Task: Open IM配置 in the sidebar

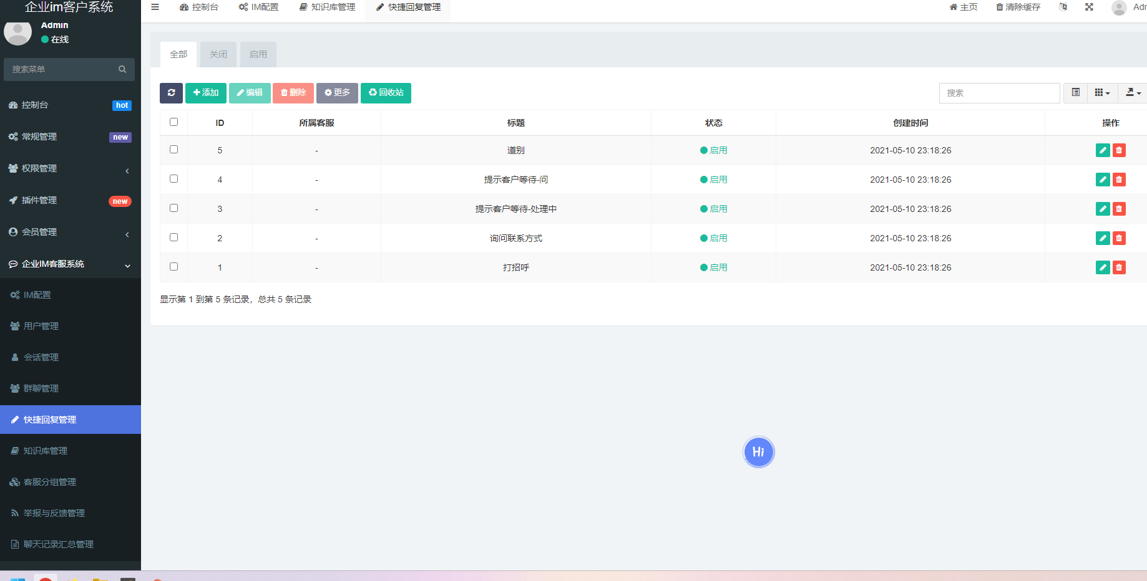Action: point(71,295)
